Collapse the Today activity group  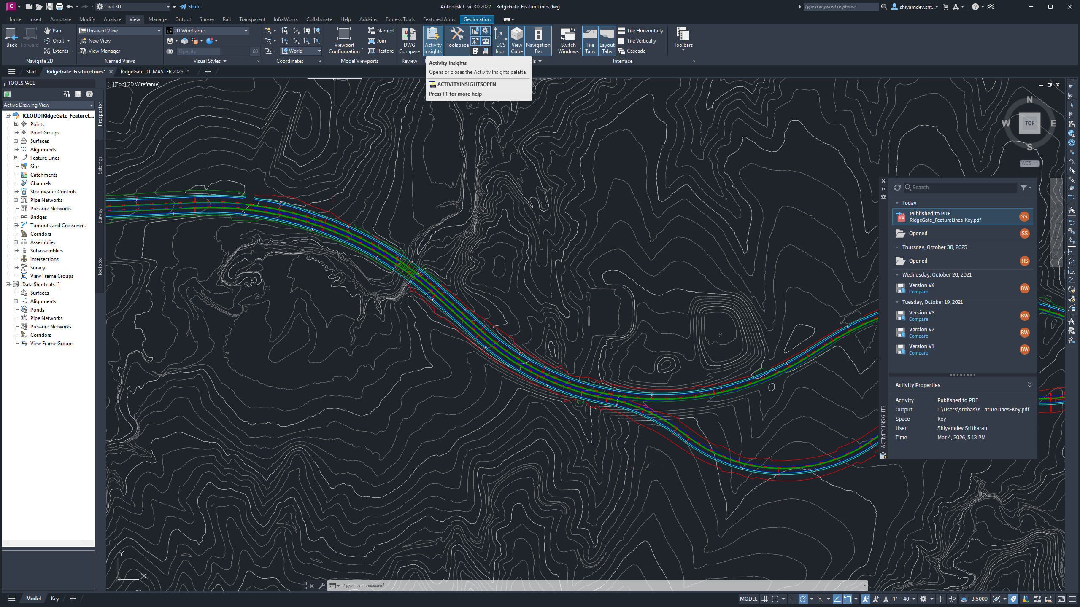pos(897,203)
